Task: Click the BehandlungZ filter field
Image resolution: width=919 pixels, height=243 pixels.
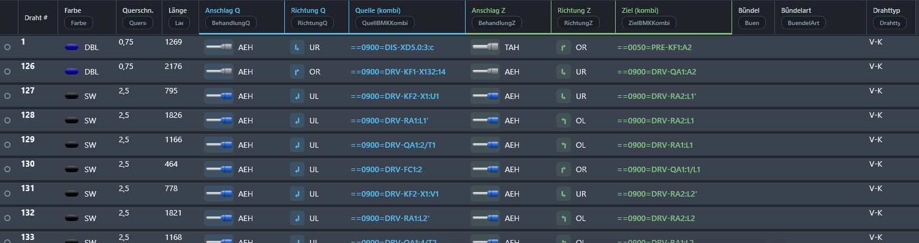Action: pyautogui.click(x=497, y=23)
